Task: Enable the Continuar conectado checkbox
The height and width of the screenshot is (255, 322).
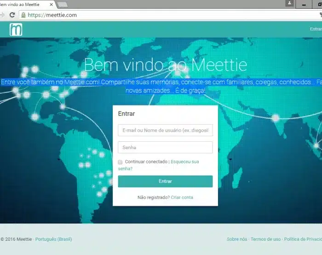Action: (x=121, y=162)
